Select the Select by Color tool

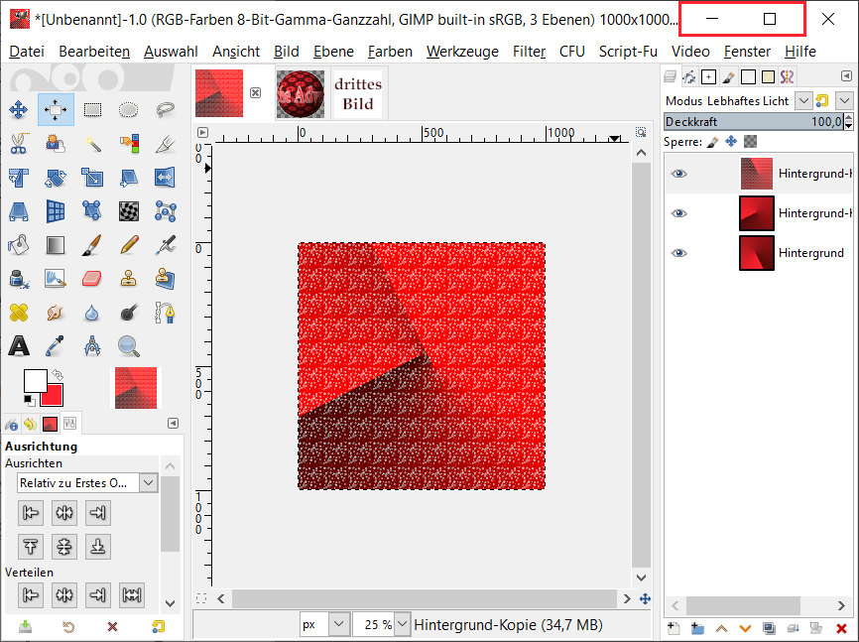pos(128,144)
